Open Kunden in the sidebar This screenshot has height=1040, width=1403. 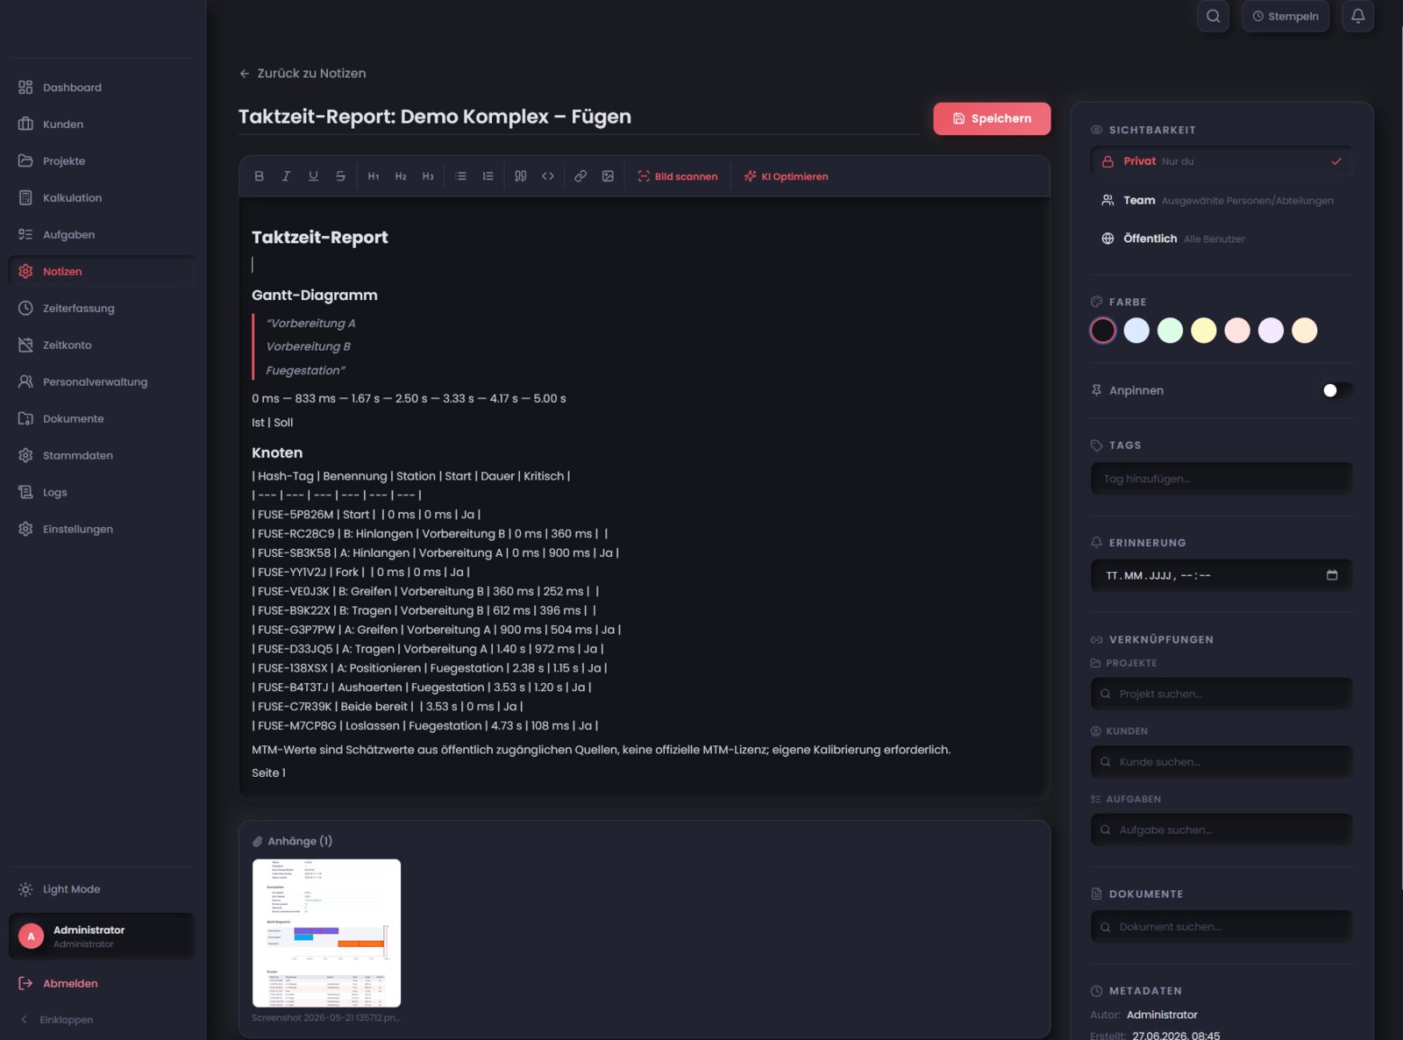pos(102,125)
